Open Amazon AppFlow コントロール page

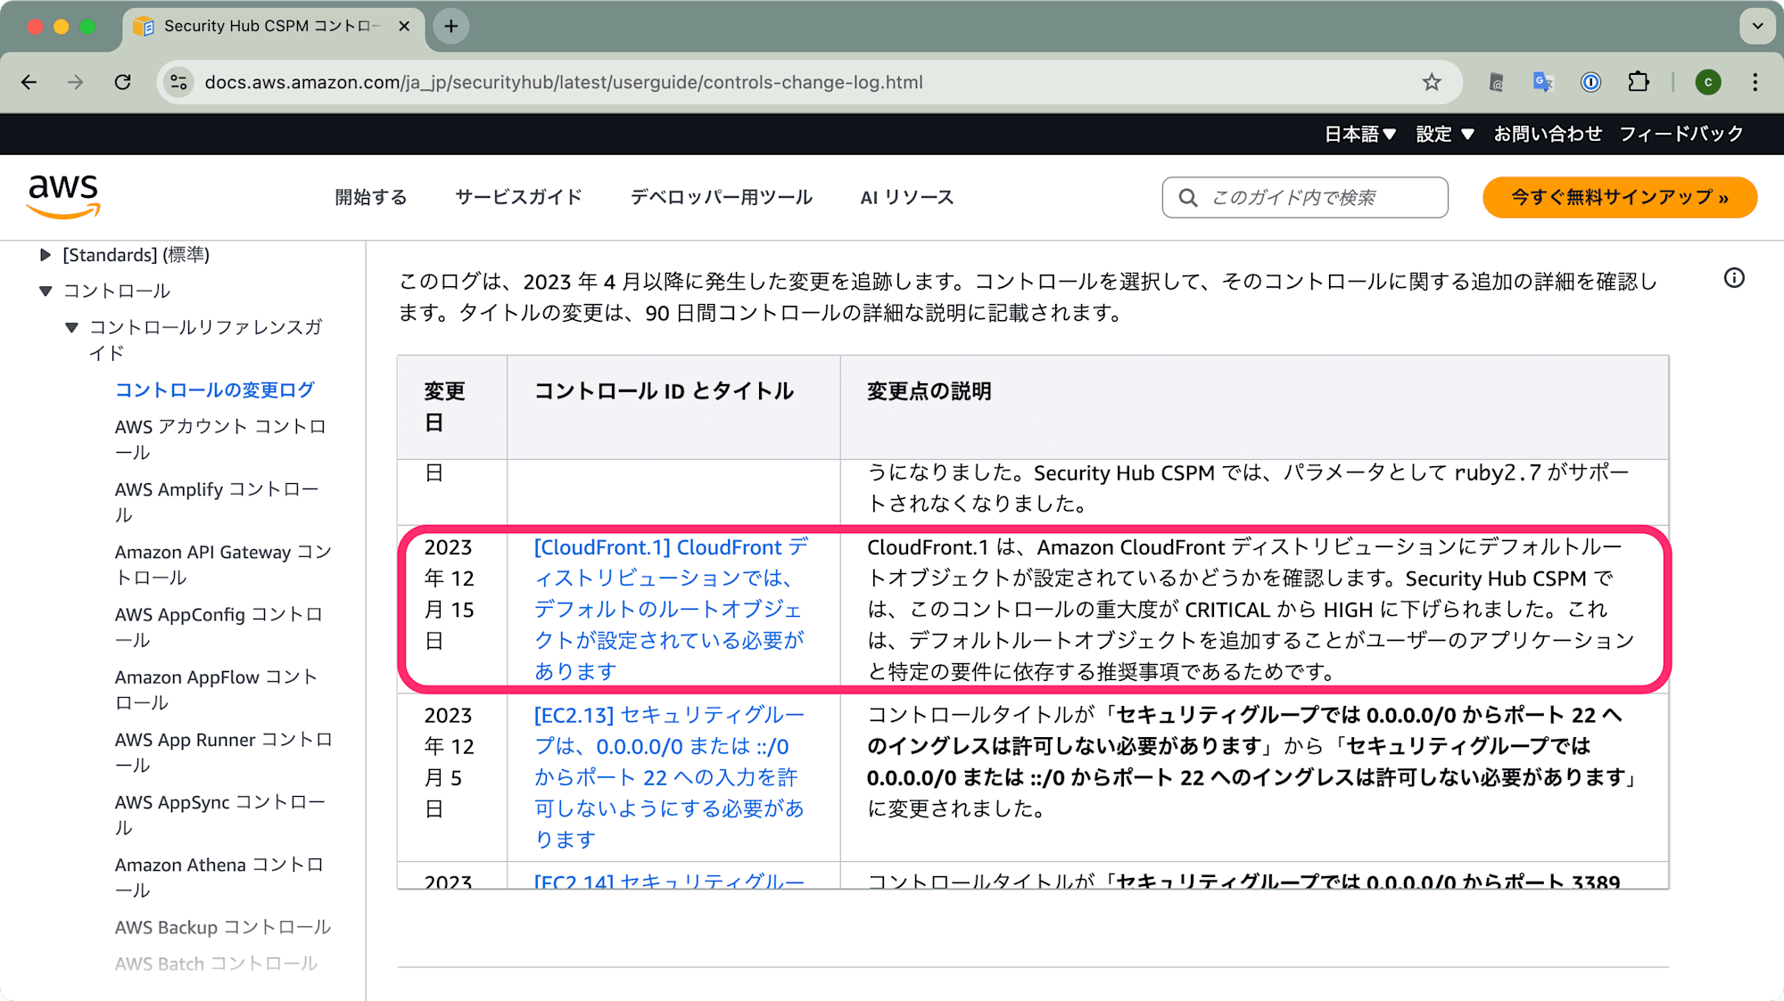tap(216, 689)
